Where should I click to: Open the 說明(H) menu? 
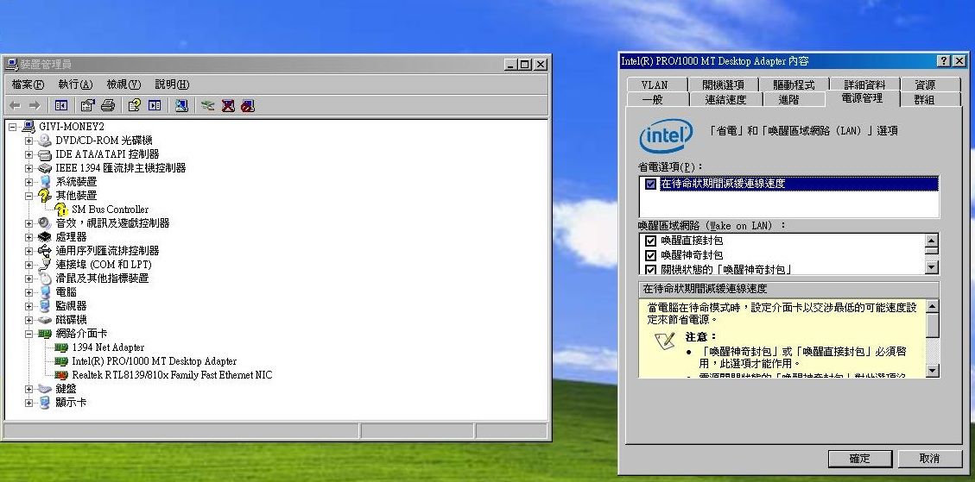pos(172,85)
